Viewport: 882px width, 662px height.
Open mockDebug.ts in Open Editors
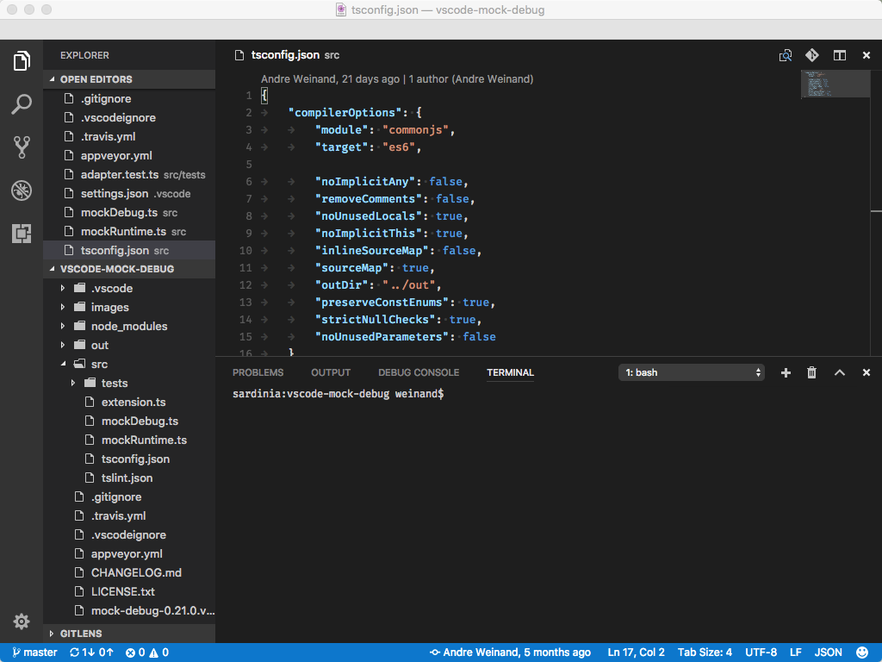(x=129, y=213)
